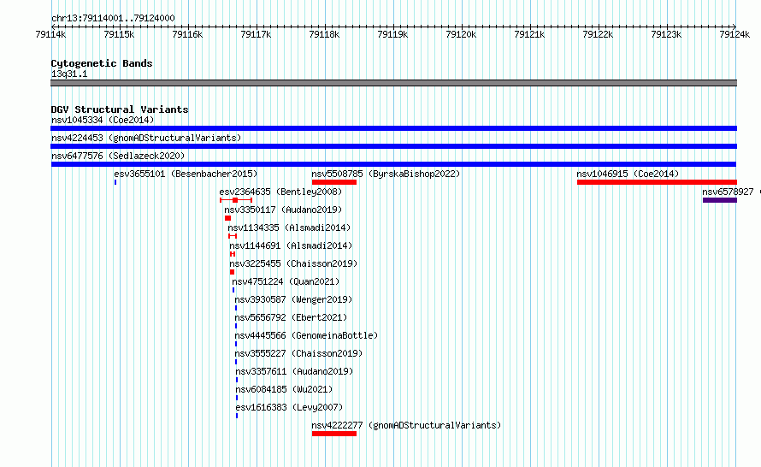Select the blue bar under nsv1045334
This screenshot has height=467, width=761.
pos(393,128)
